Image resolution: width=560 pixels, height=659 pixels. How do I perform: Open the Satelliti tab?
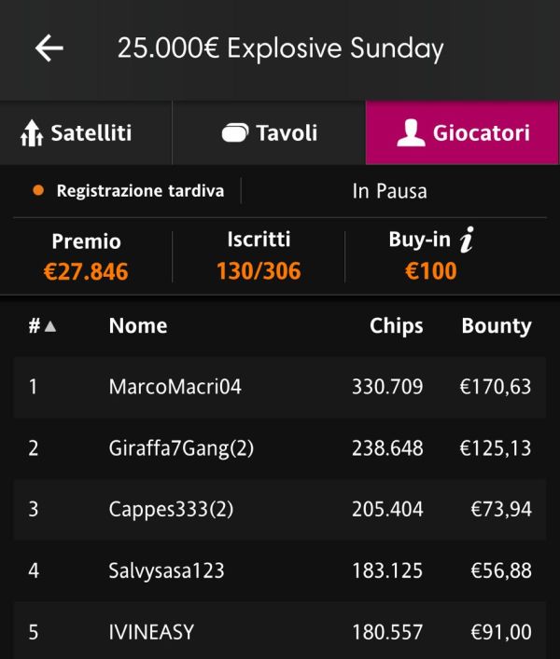click(x=86, y=132)
